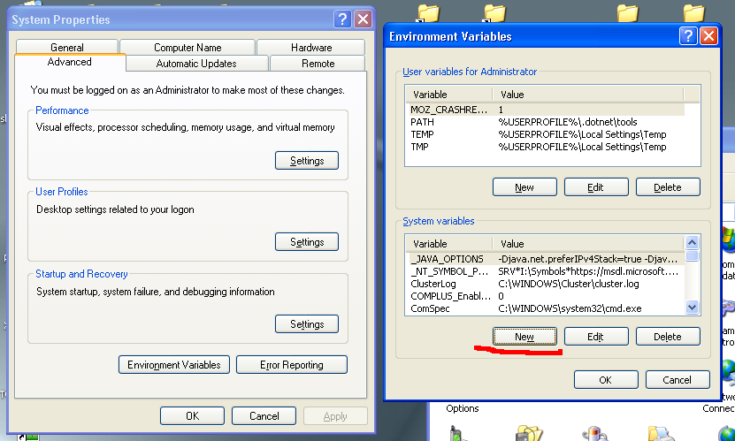The height and width of the screenshot is (441, 735).
Task: Click the user variables Variable column header
Action: tap(449, 95)
